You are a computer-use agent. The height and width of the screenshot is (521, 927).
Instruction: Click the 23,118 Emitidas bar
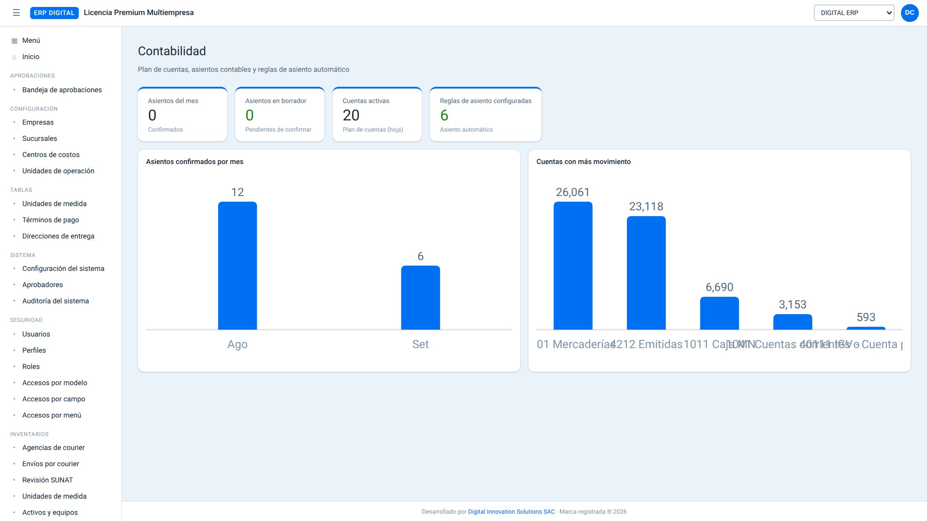[646, 273]
